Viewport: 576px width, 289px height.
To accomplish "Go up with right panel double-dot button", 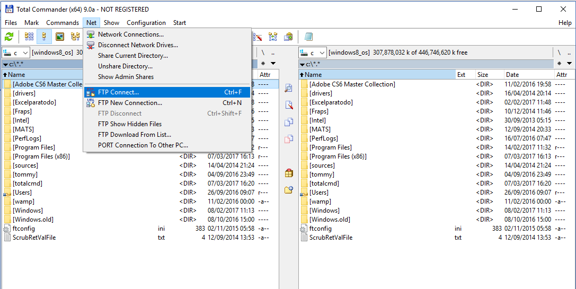I will tap(570, 52).
